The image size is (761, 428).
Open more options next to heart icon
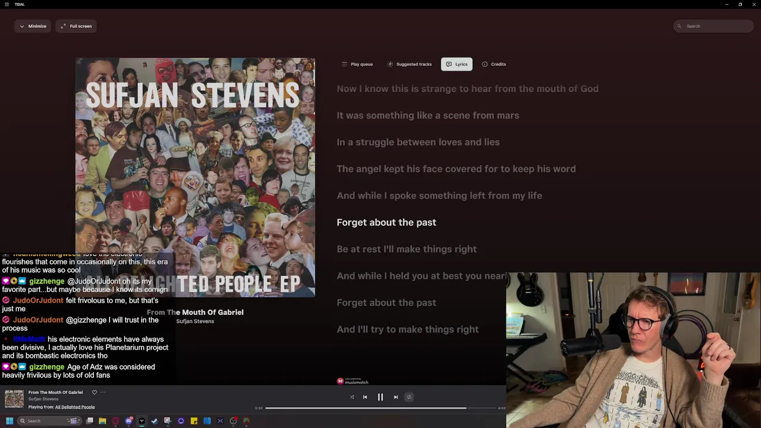(x=103, y=392)
